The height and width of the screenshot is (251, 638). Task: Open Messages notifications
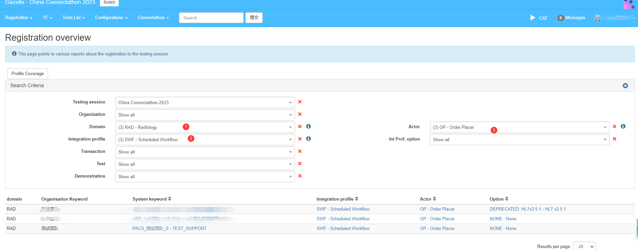tap(571, 18)
